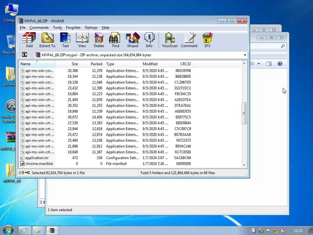Click the taskbar clock showing 11:23

(298, 231)
